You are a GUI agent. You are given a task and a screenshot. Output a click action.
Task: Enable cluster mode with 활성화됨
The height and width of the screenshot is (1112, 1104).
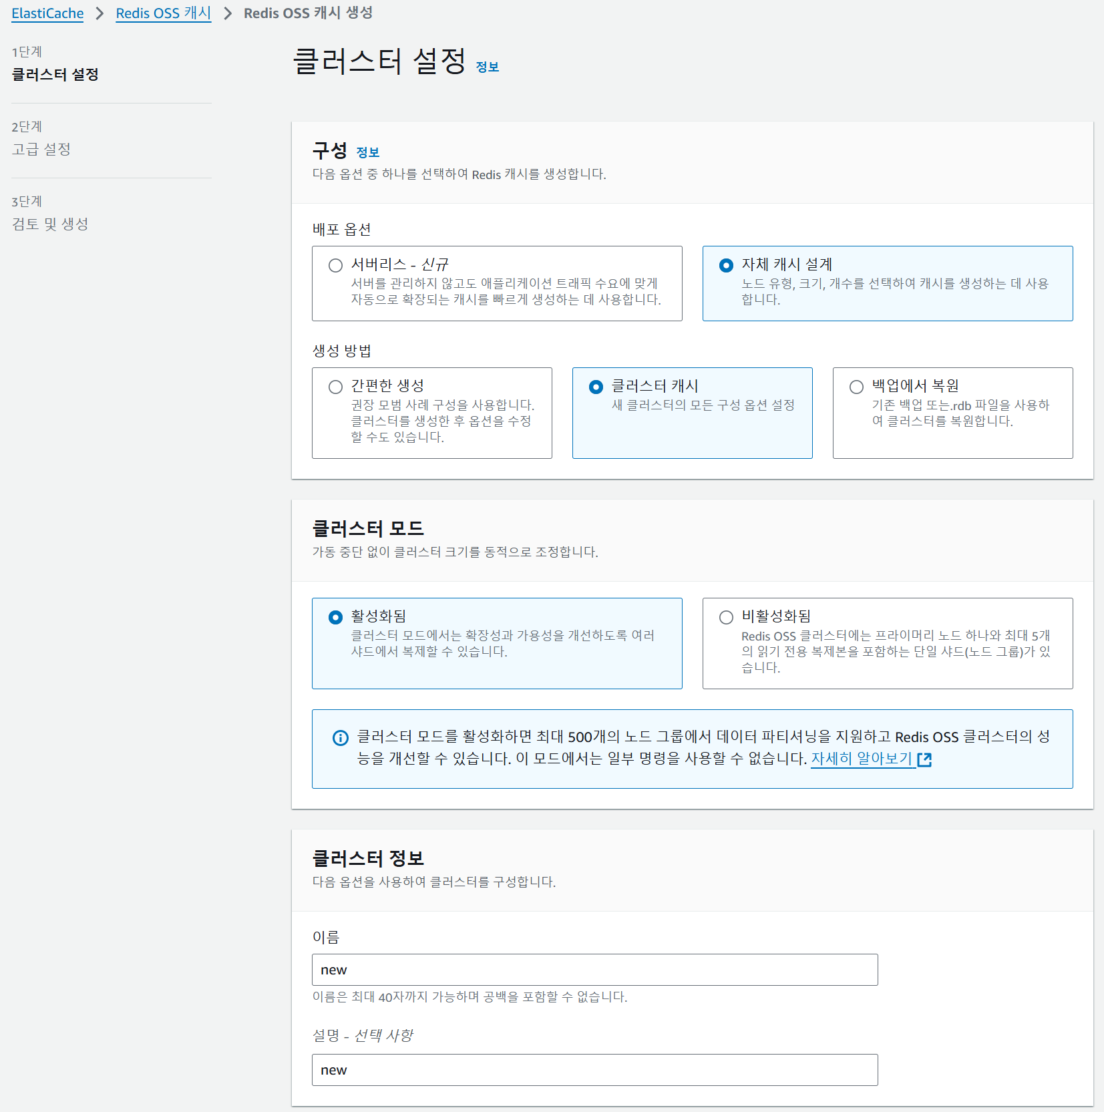coord(335,617)
